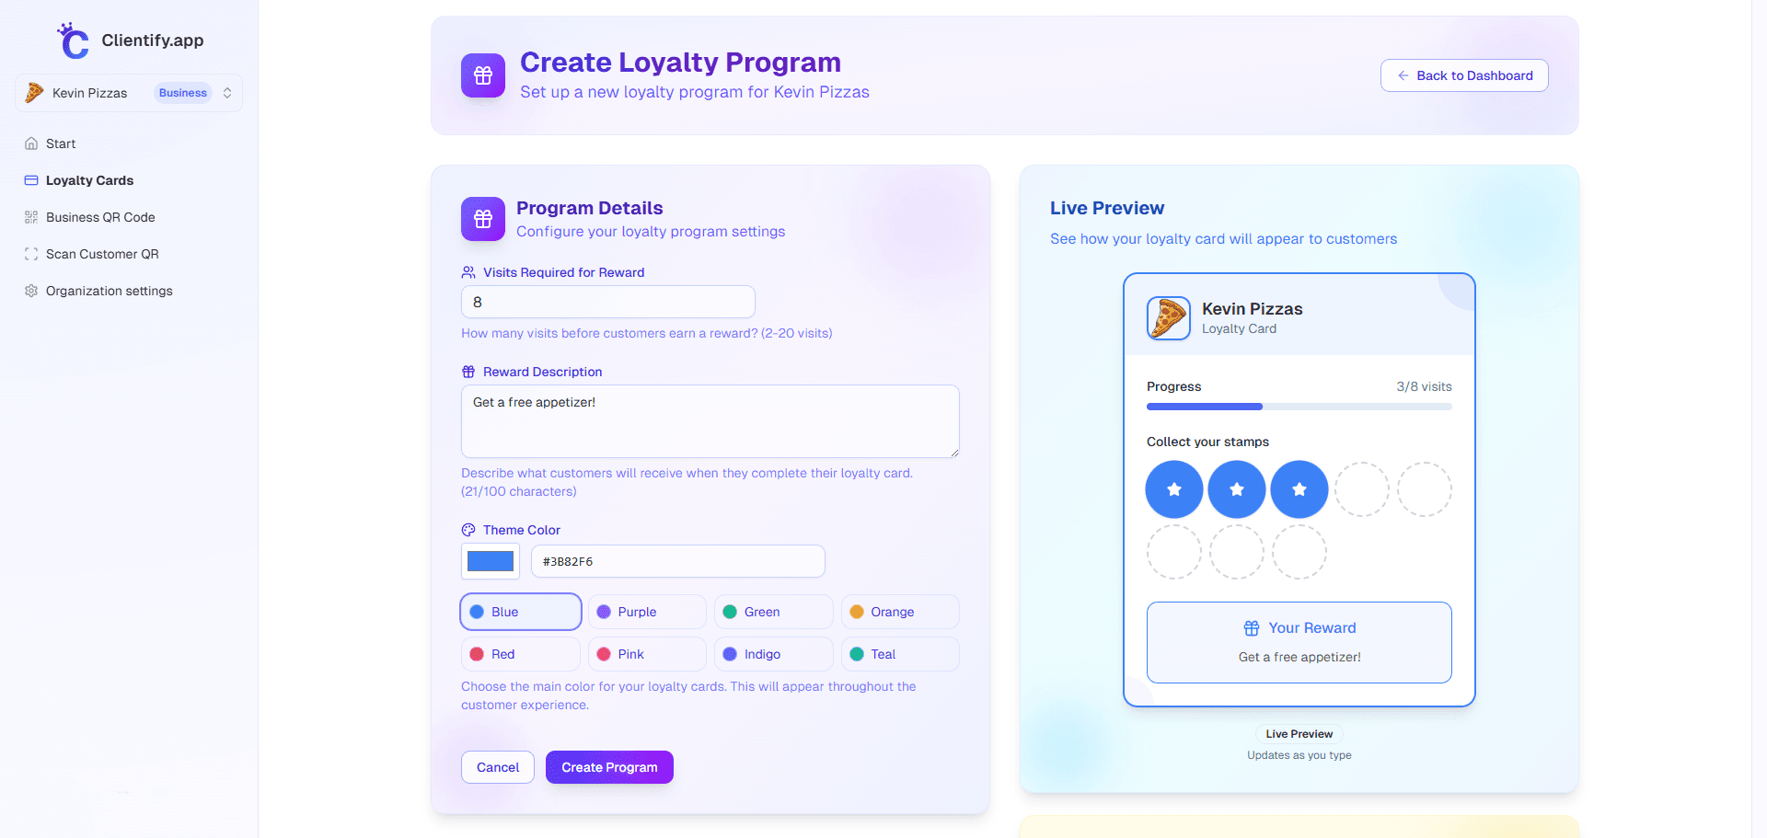
Task: Choose the Teal theme color option
Action: point(899,654)
